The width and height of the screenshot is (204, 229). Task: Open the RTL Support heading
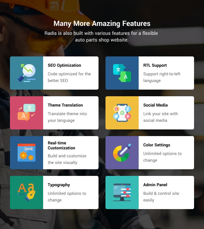(x=155, y=65)
